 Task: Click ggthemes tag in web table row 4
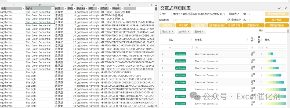pos(180,75)
